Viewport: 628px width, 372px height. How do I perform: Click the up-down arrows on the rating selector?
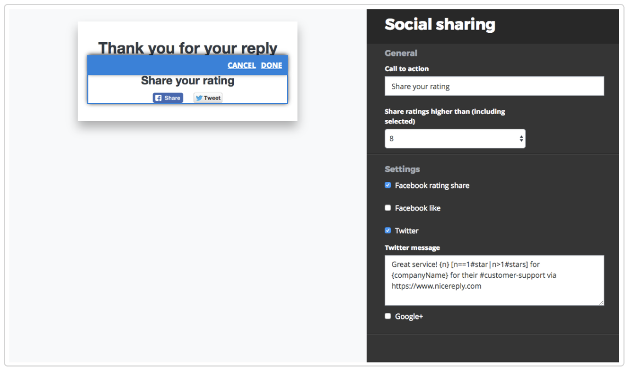tap(521, 139)
